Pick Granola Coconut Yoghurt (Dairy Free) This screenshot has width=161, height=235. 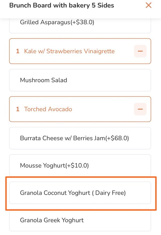point(80,193)
